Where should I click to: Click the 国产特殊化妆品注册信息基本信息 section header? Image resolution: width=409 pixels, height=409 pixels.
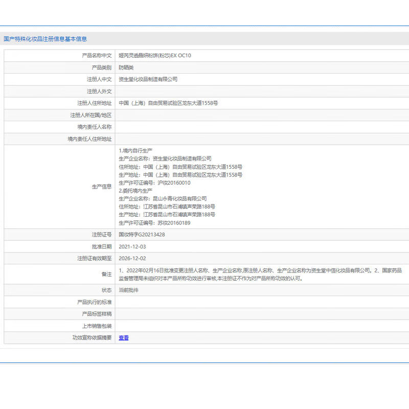(45, 39)
